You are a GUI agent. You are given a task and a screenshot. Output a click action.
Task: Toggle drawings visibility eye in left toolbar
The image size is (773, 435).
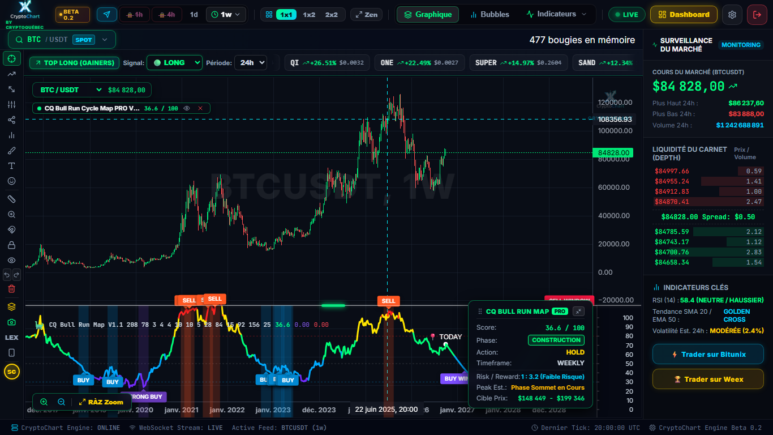pyautogui.click(x=11, y=260)
